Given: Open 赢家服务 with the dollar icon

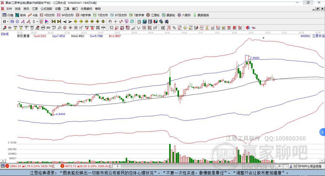Looking at the screenshot, I should 201,15.
